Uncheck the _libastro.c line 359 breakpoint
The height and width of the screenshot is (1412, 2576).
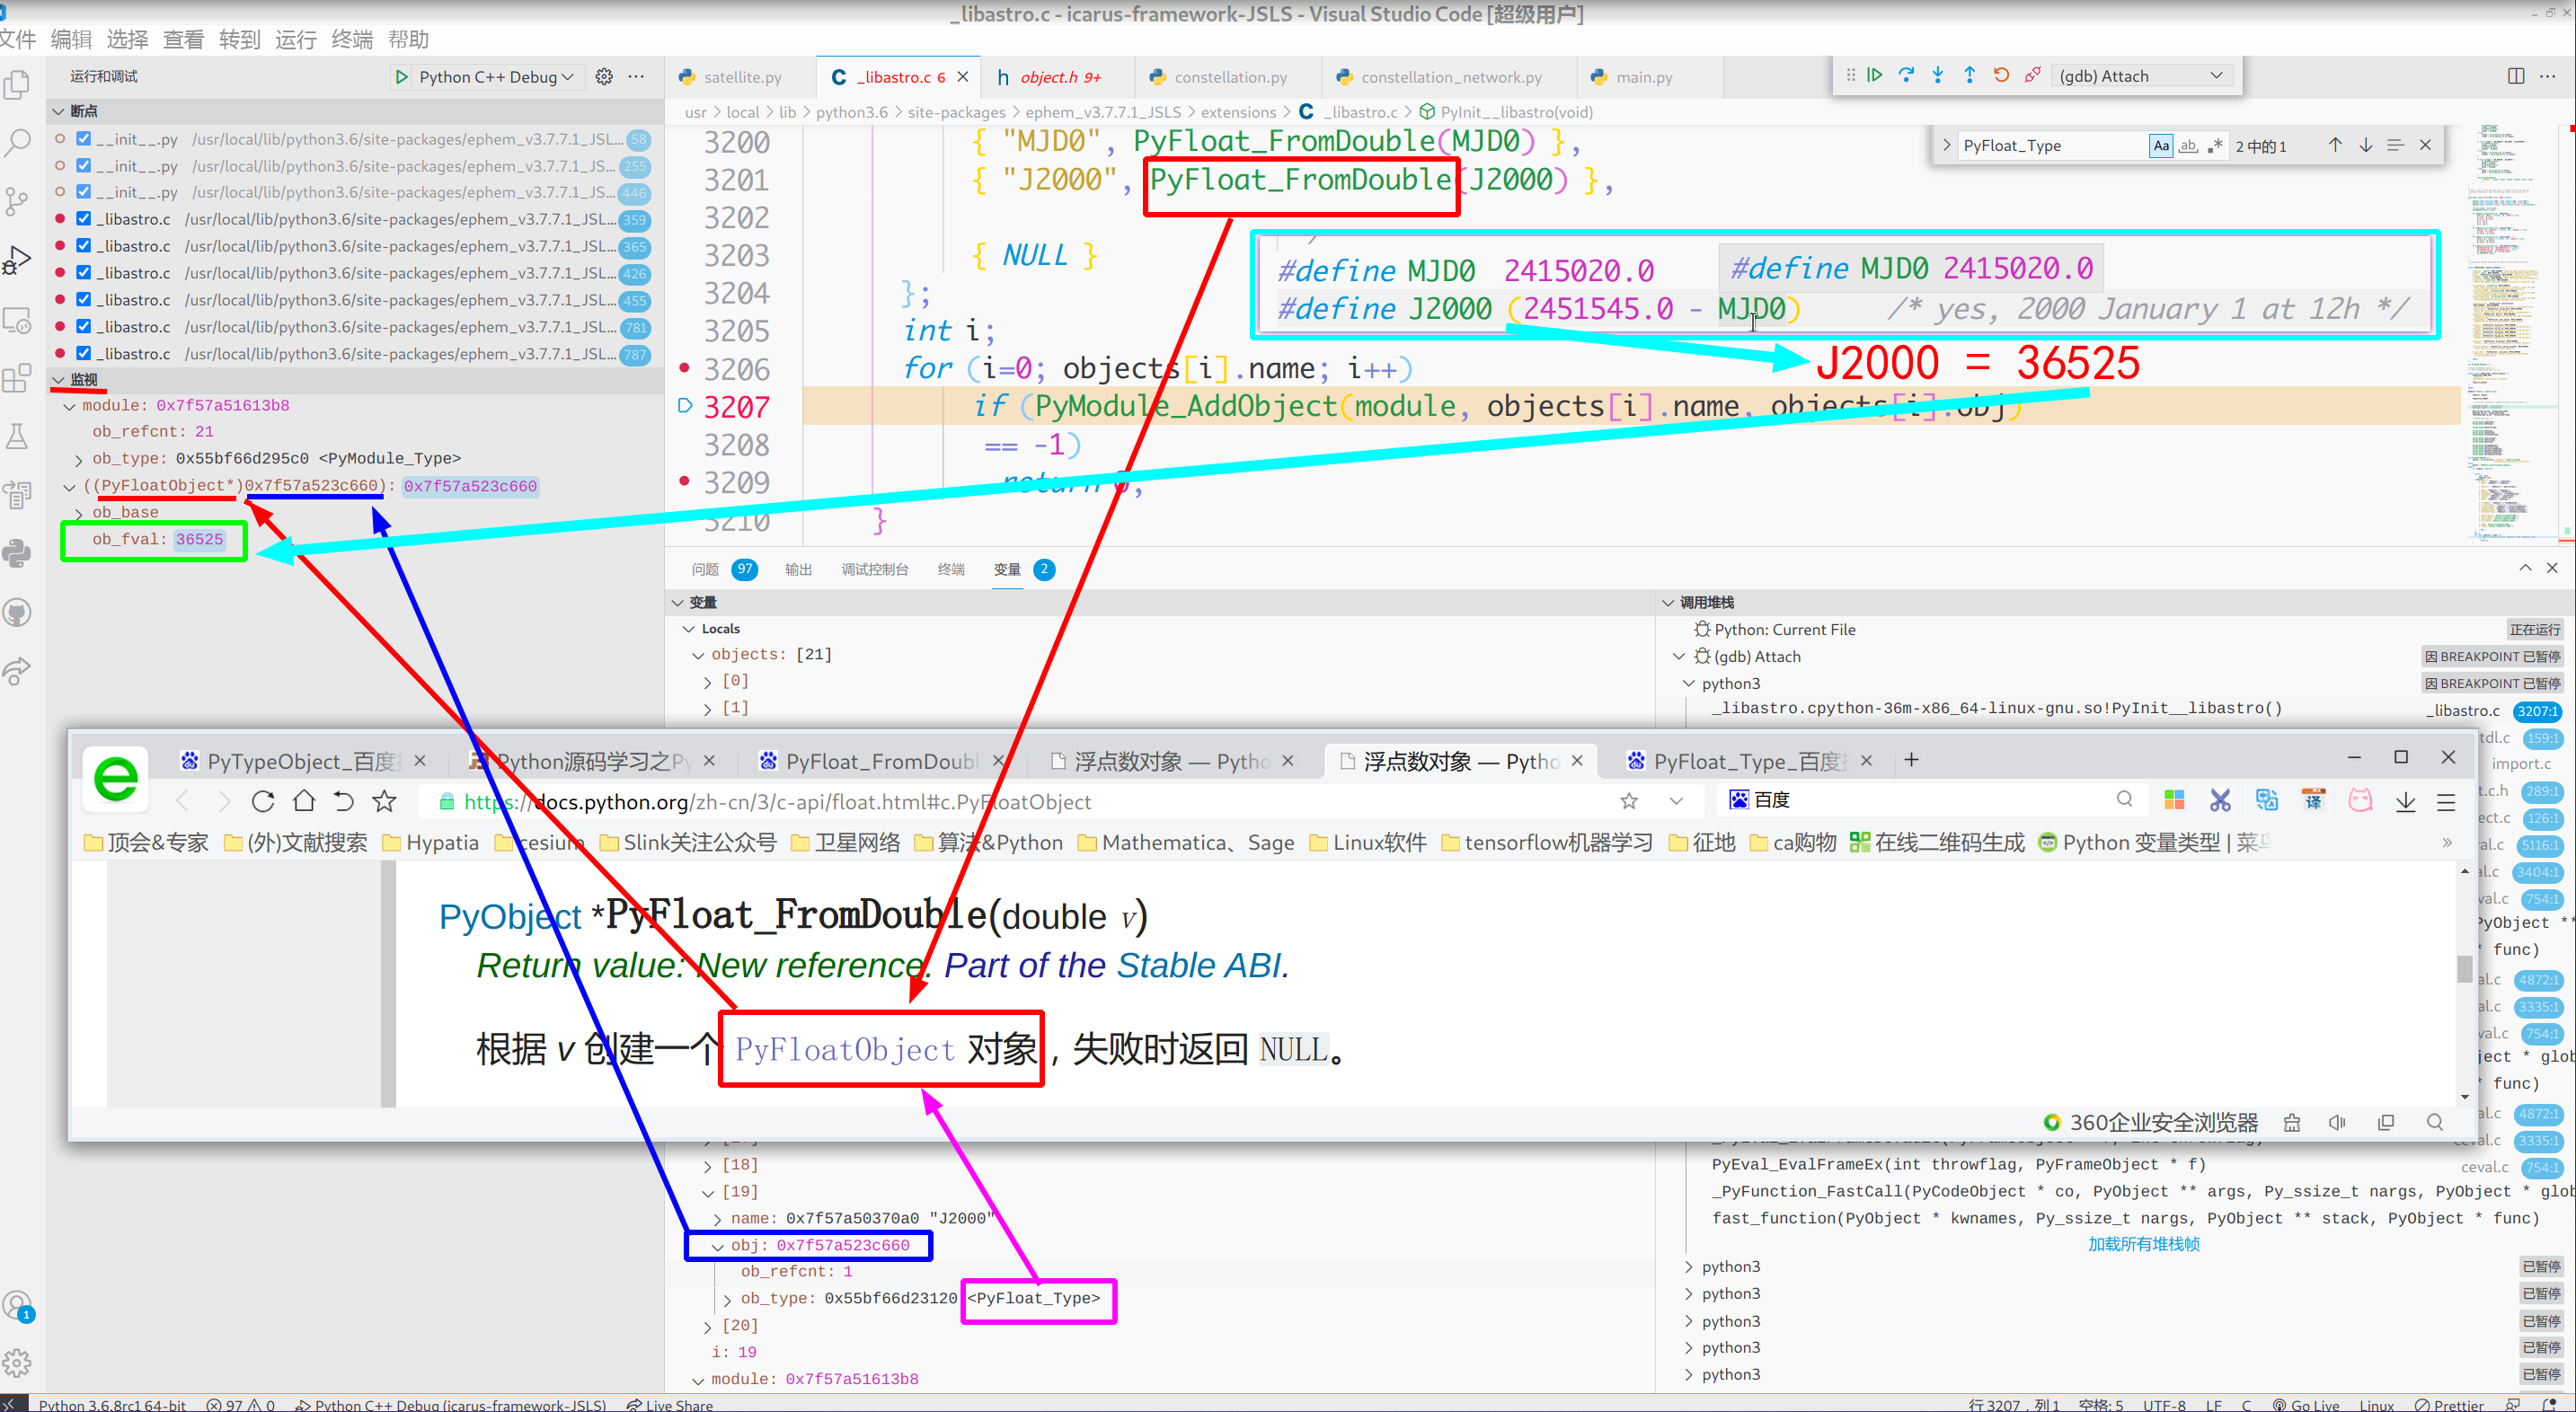[x=84, y=219]
